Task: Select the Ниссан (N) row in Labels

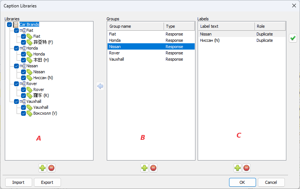Action: (x=242, y=40)
